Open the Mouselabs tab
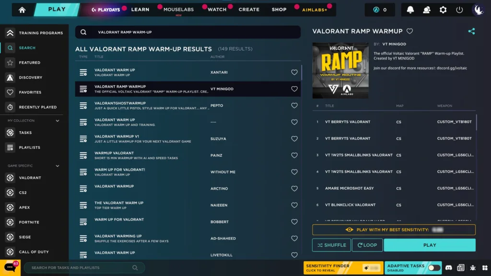 178,10
